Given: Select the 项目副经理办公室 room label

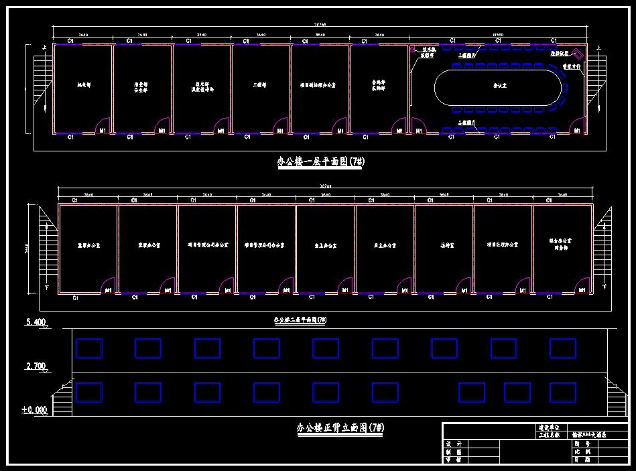Looking at the screenshot, I should pyautogui.click(x=318, y=85).
